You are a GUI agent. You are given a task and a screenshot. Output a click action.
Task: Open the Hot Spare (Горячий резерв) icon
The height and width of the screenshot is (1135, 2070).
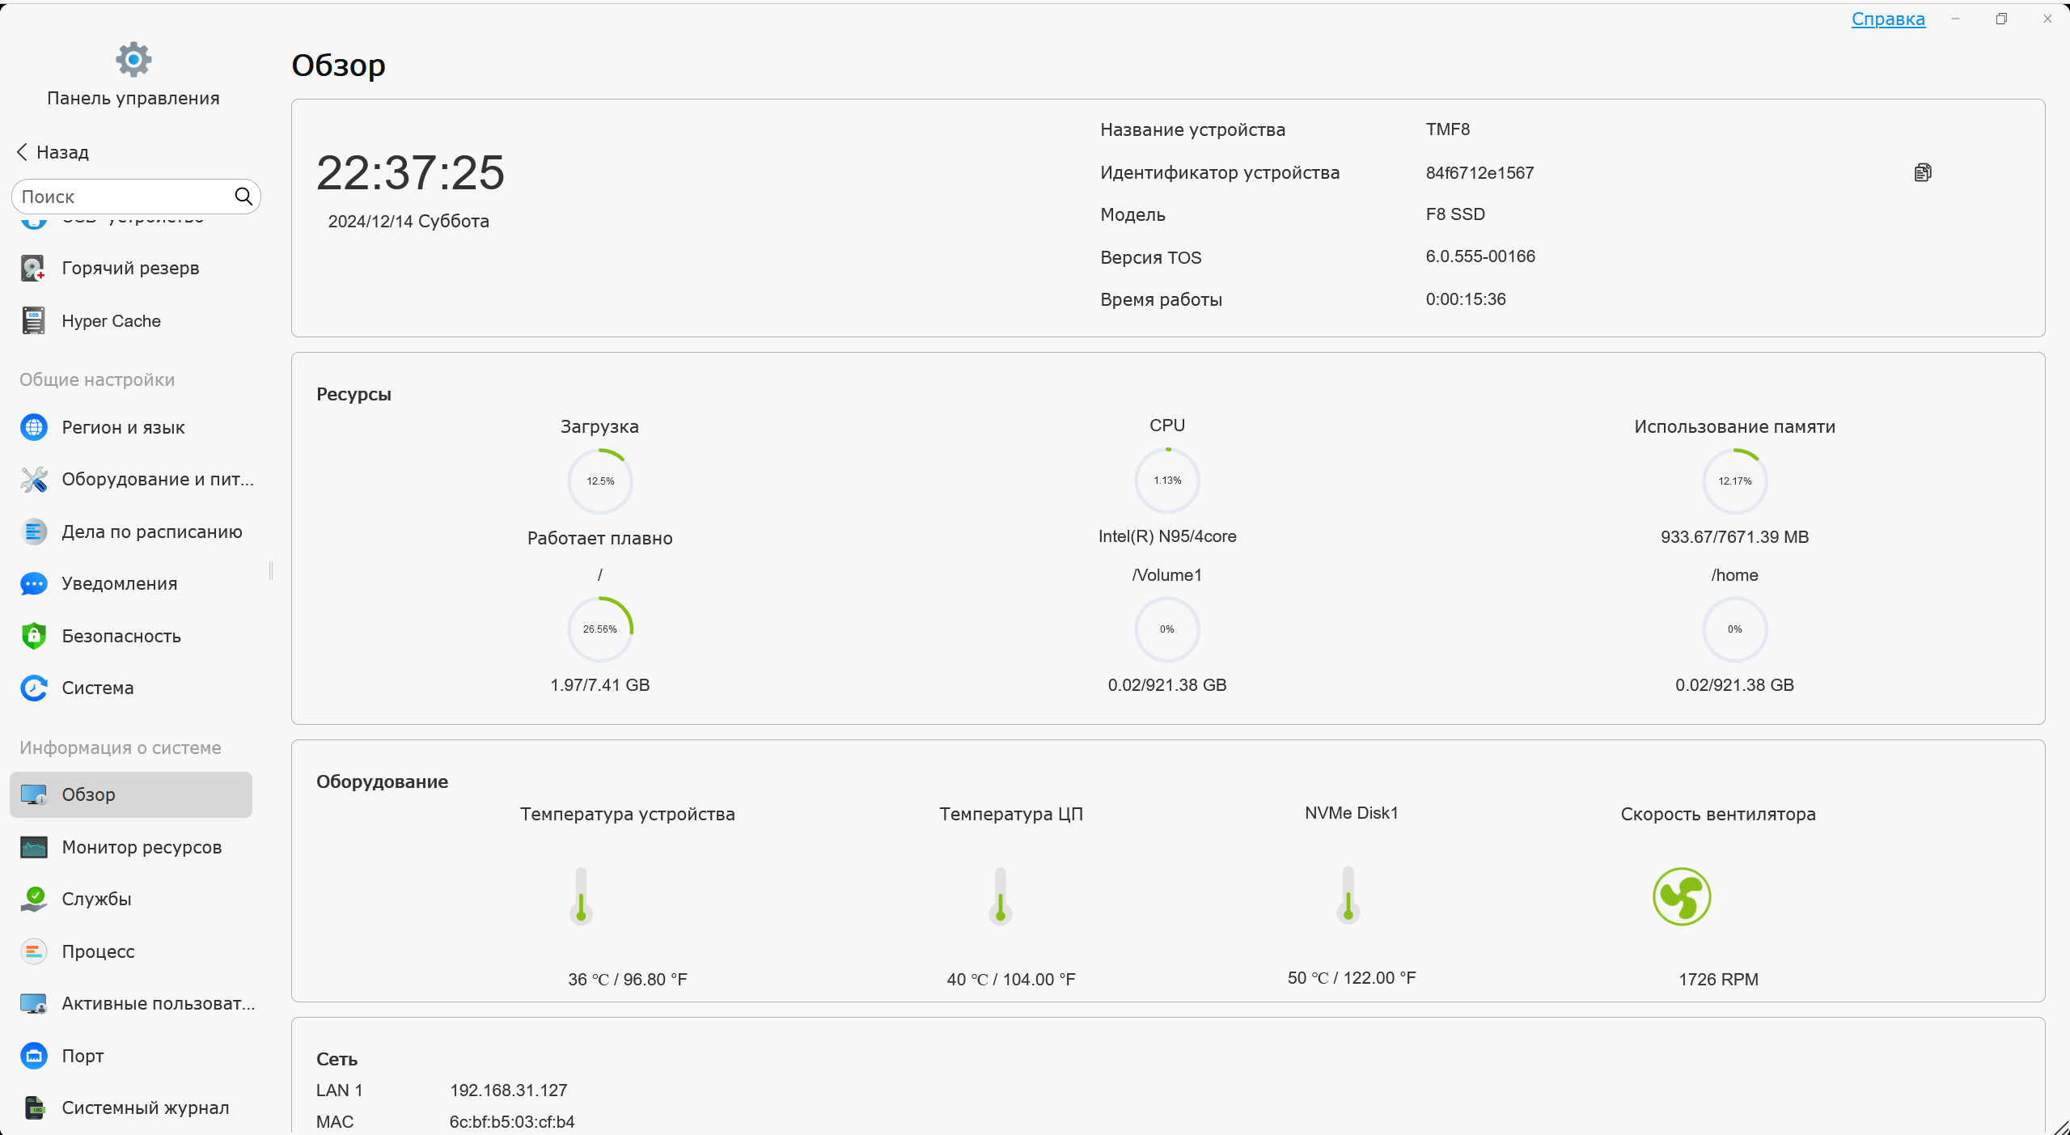coord(33,269)
